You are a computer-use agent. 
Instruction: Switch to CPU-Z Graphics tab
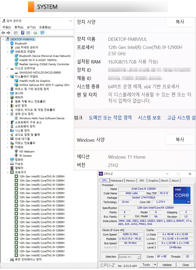click(153, 181)
